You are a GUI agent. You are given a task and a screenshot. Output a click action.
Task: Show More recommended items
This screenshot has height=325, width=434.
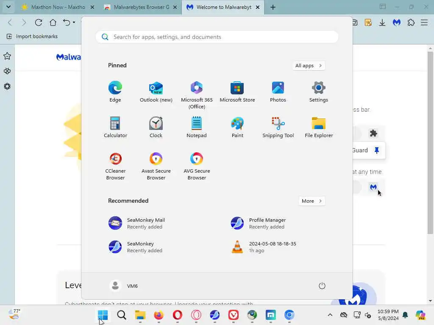tap(312, 201)
